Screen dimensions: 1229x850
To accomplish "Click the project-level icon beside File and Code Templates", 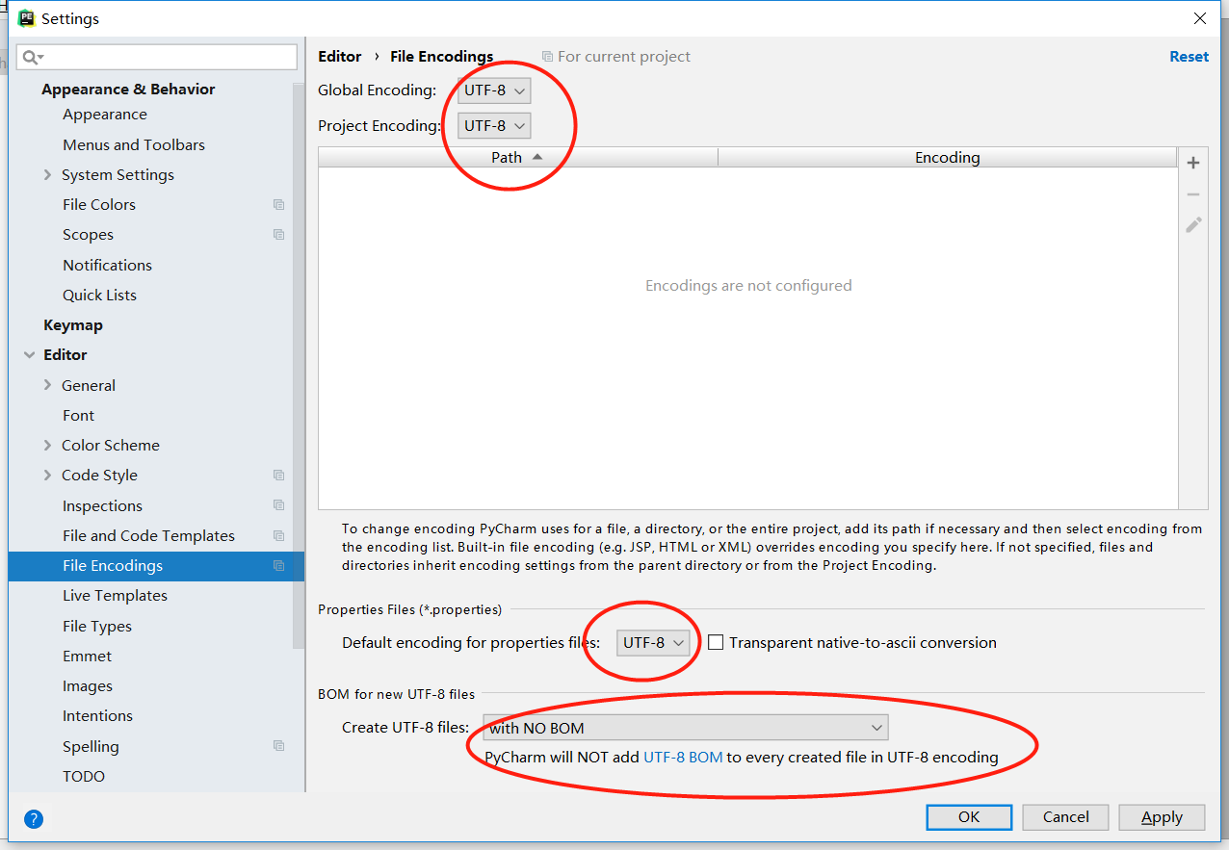I will point(278,535).
